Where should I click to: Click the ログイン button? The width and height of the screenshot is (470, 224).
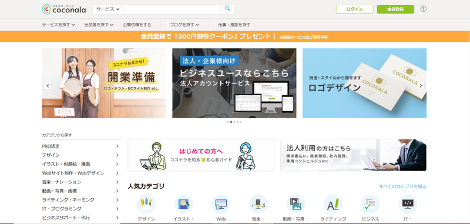(x=355, y=9)
